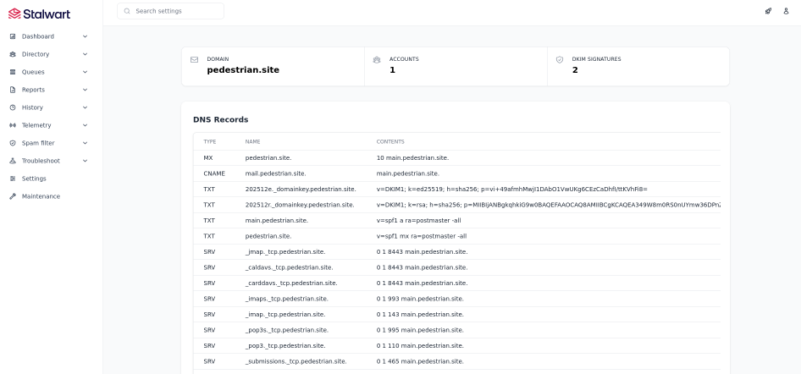Select 'v=spf1 mx ra=postmaster -all' value

click(422, 236)
